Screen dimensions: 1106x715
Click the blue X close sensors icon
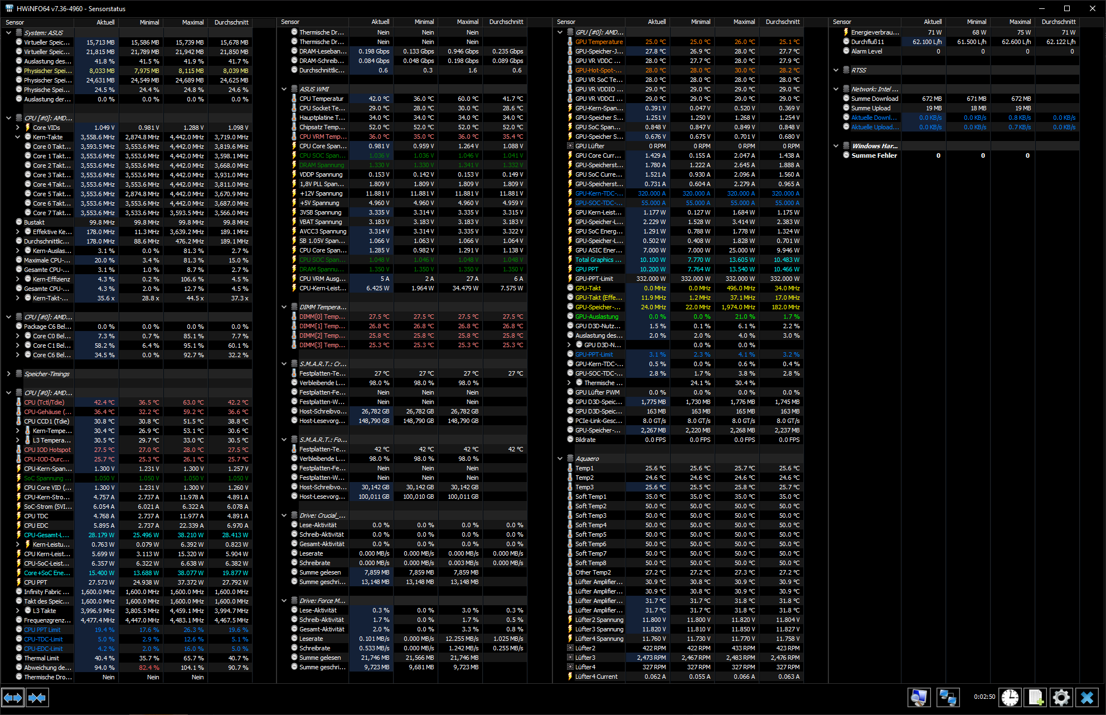pos(1087,697)
